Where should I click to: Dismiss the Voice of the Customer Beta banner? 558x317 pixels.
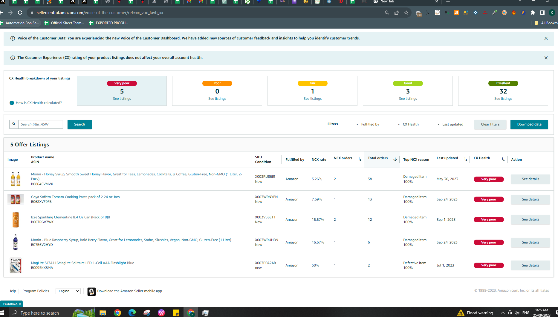tap(546, 39)
